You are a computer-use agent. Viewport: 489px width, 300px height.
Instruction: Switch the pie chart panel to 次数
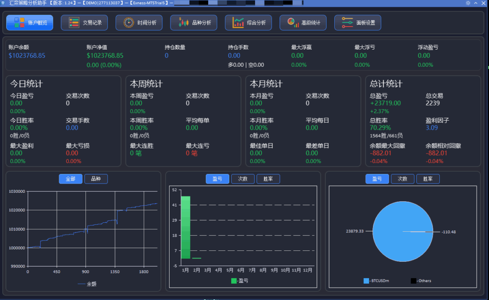coord(403,179)
